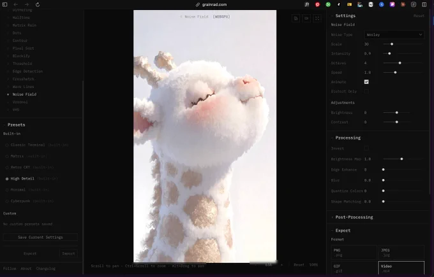Open the yellow card extension icon

[349, 4]
